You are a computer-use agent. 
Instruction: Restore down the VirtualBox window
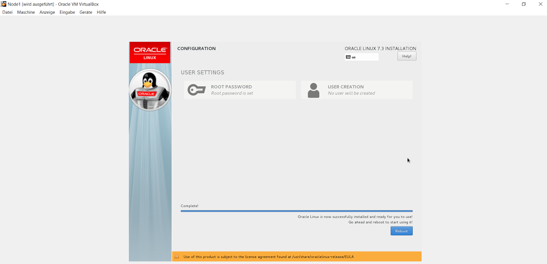click(524, 4)
